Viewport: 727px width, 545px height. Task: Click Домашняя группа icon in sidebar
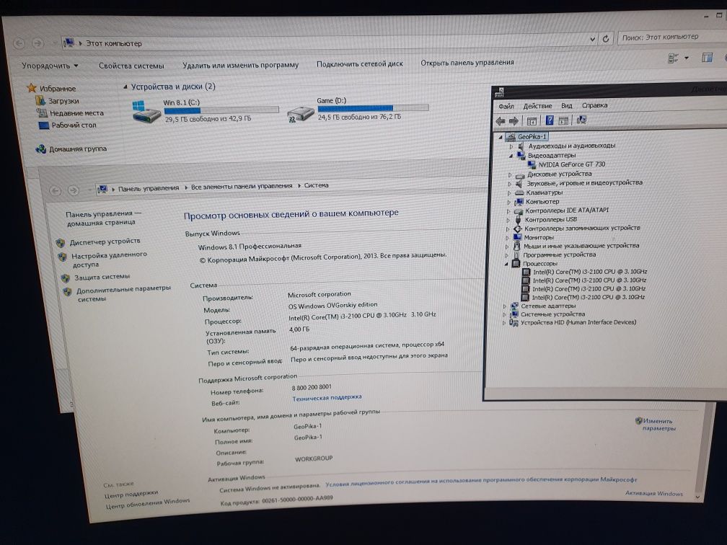41,149
